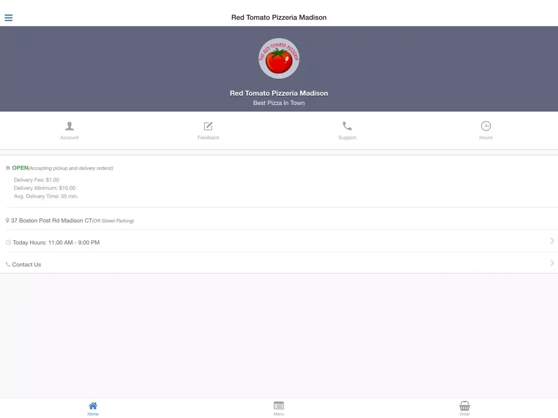Click Best Pizza In Town tagline

(x=279, y=103)
